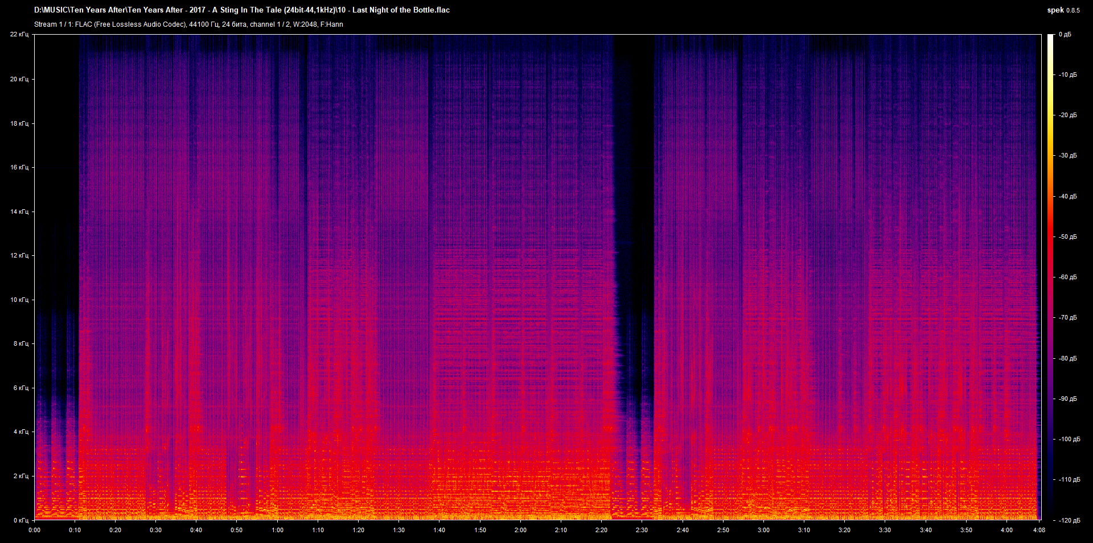The height and width of the screenshot is (543, 1093).
Task: Click the -30 dB legend label
Action: [x=1067, y=155]
